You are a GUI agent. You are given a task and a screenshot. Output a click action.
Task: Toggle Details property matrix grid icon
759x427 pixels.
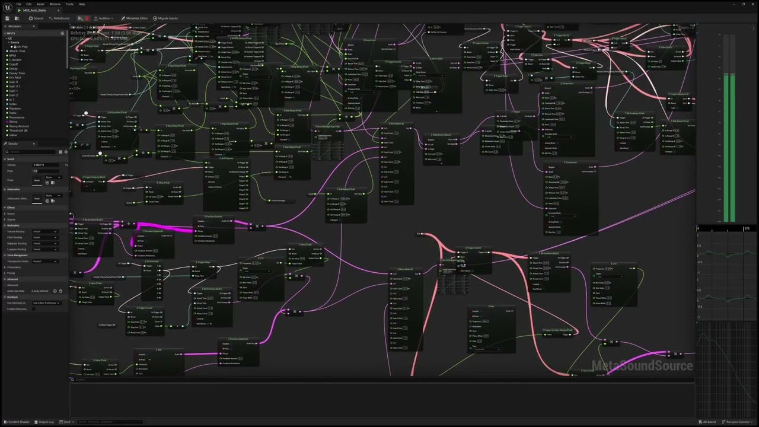tap(60, 152)
